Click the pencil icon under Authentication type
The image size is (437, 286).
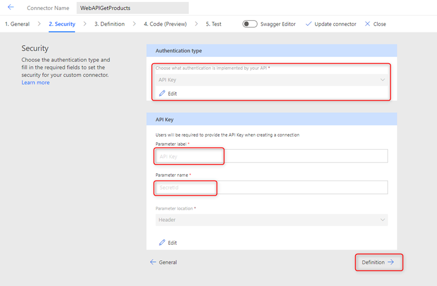[162, 93]
